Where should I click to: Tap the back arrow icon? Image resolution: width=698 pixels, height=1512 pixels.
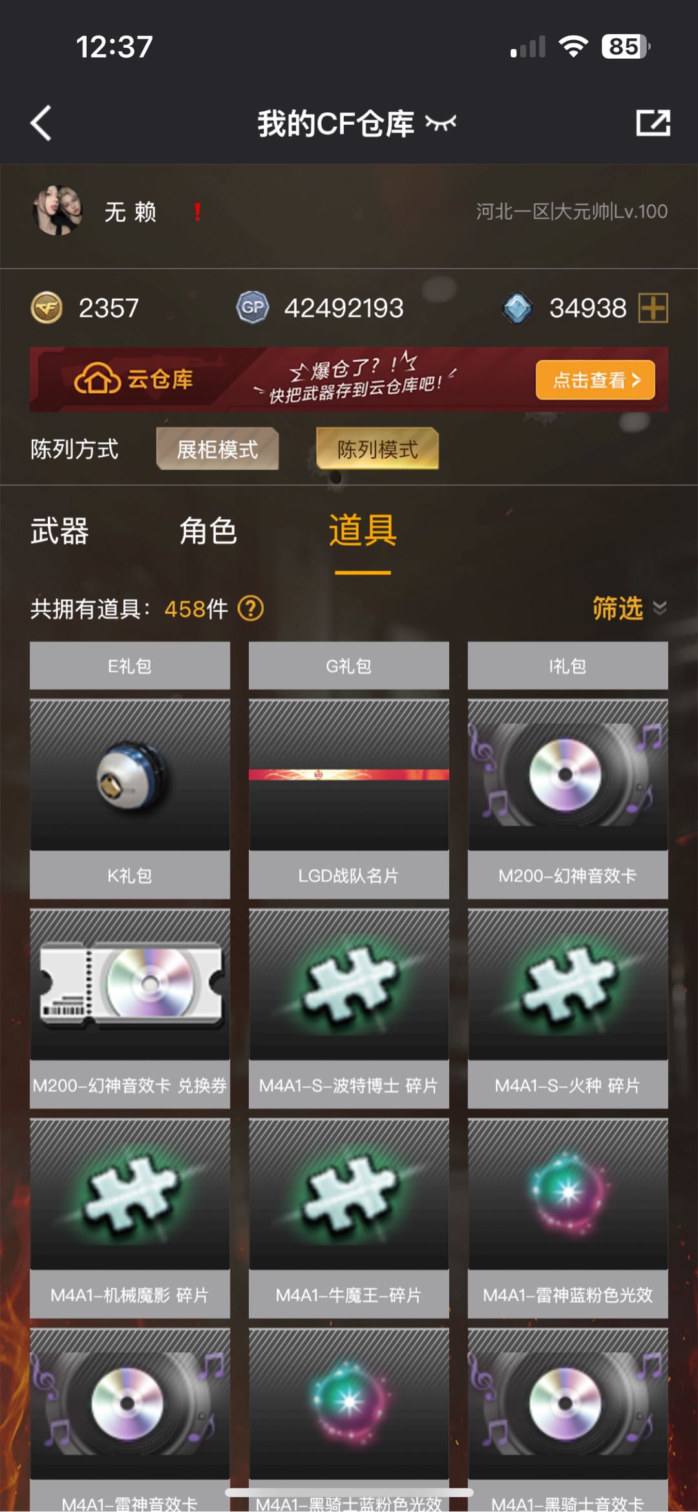[x=41, y=123]
